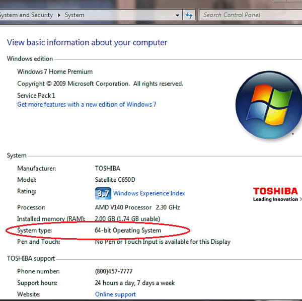Open the Windows Experience Index link

[149, 193]
